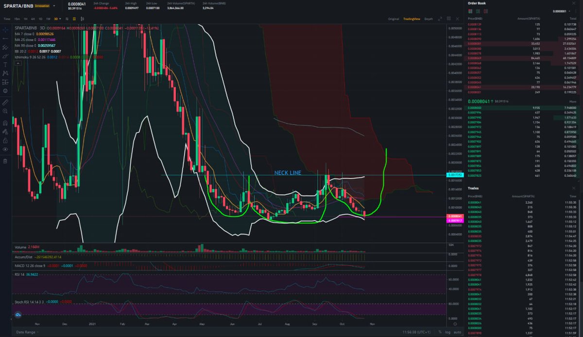Expand the 3D interval dropdown arrow
583x337 pixels.
tap(60, 19)
